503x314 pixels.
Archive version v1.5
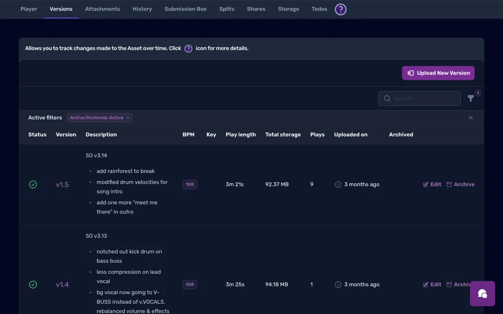[460, 184]
